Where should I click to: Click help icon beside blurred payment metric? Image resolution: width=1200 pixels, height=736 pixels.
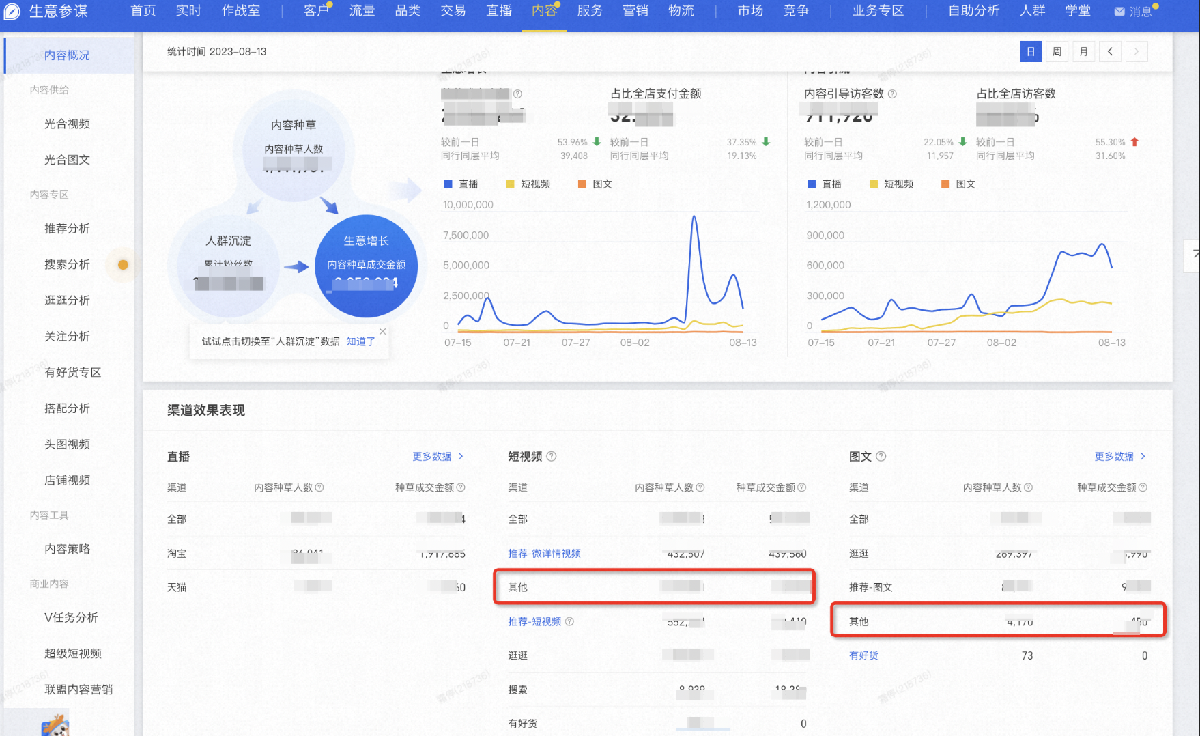point(517,94)
